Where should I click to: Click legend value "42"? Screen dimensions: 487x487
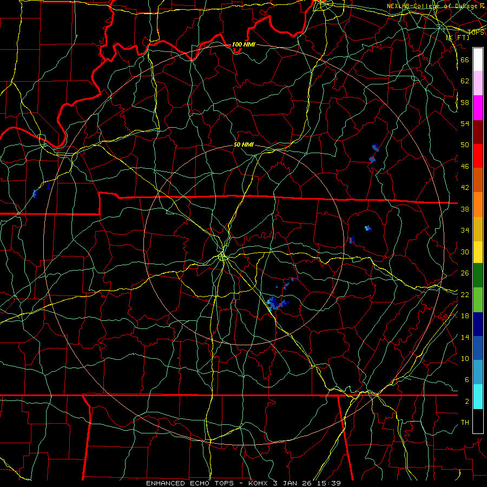coord(465,188)
